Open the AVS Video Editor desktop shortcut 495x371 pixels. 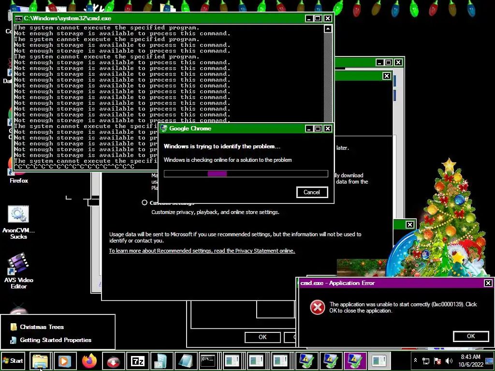(x=19, y=271)
